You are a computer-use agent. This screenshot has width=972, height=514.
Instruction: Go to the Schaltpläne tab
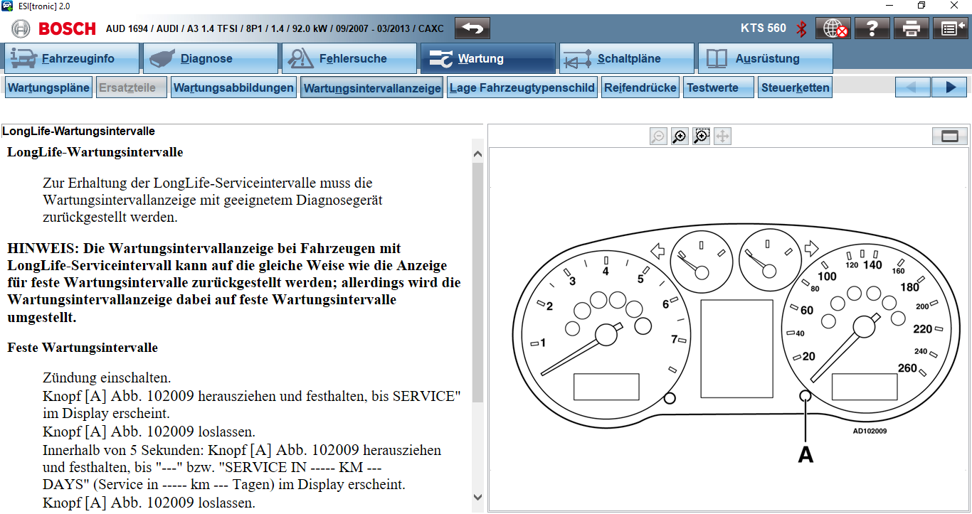pos(626,59)
